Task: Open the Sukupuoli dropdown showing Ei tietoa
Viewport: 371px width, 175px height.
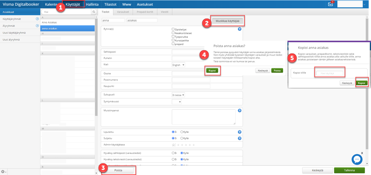Action: [x=178, y=95]
